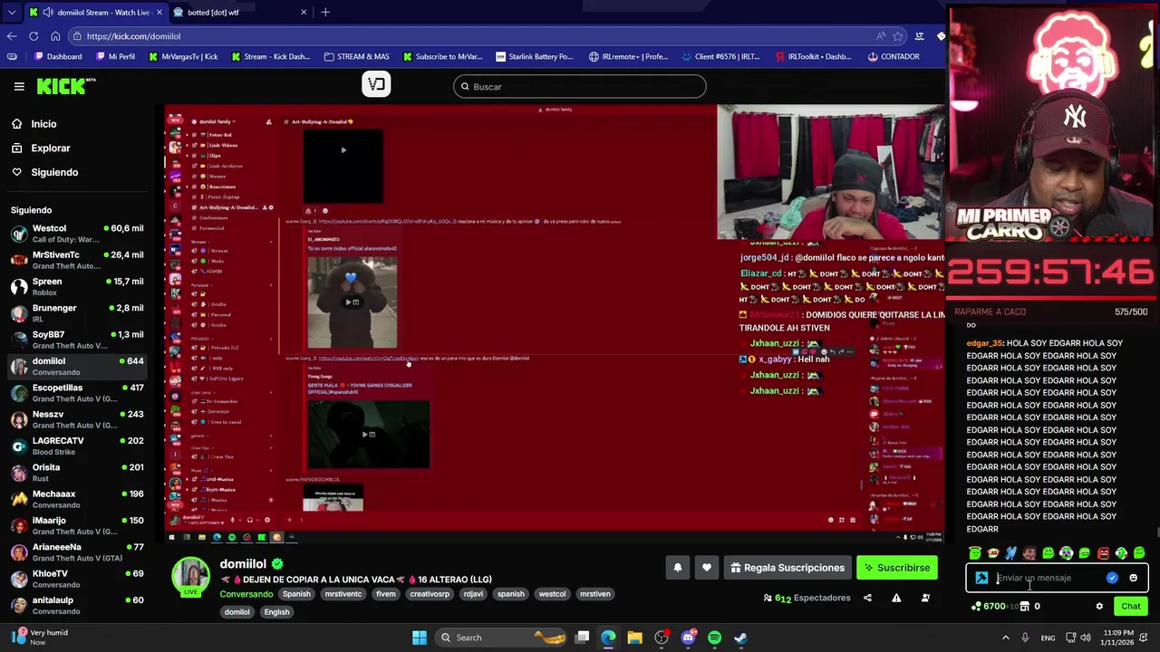The width and height of the screenshot is (1160, 652).
Task: Click the blue verified badge in chat input
Action: pyautogui.click(x=1112, y=578)
